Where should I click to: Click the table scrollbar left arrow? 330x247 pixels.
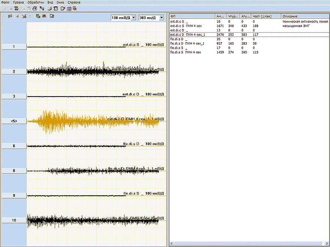point(172,243)
